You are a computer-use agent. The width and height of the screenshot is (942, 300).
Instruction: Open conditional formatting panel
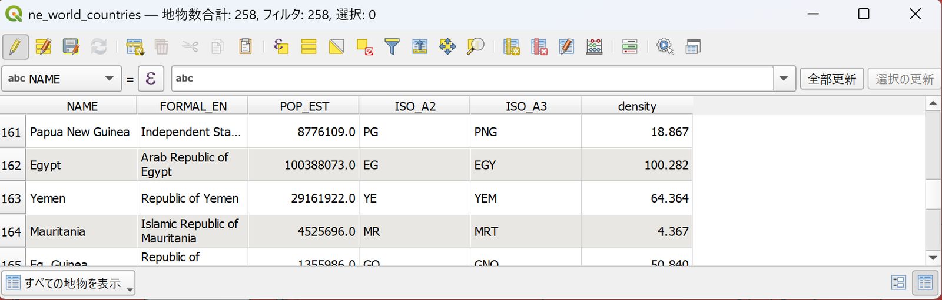point(629,46)
